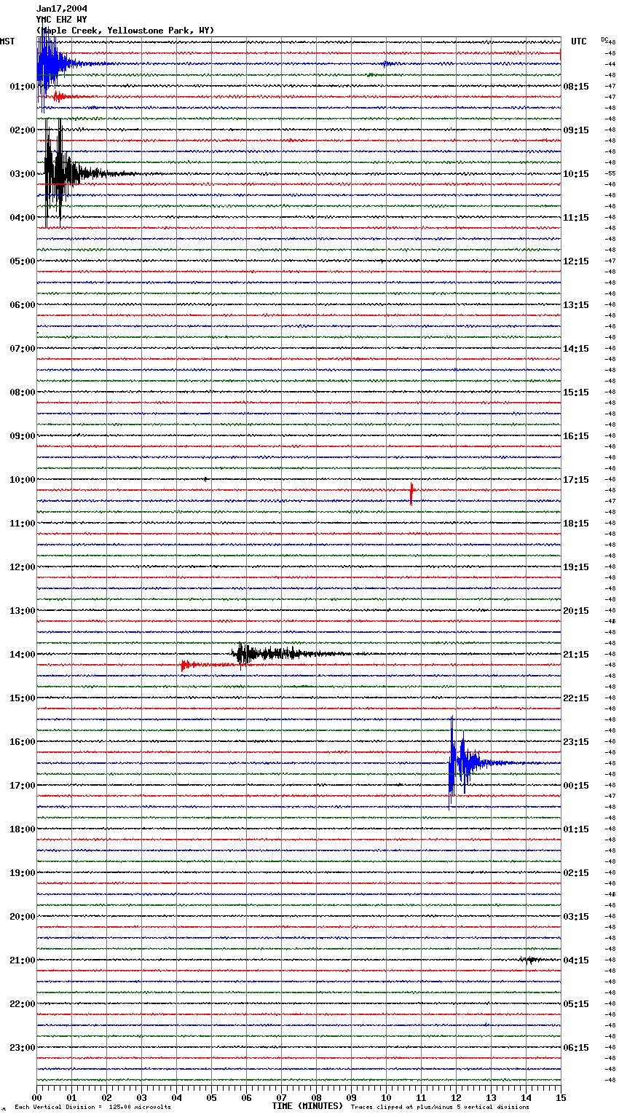Click the 03:15 UTC time label
This screenshot has height=1117, width=619.
pyautogui.click(x=576, y=916)
